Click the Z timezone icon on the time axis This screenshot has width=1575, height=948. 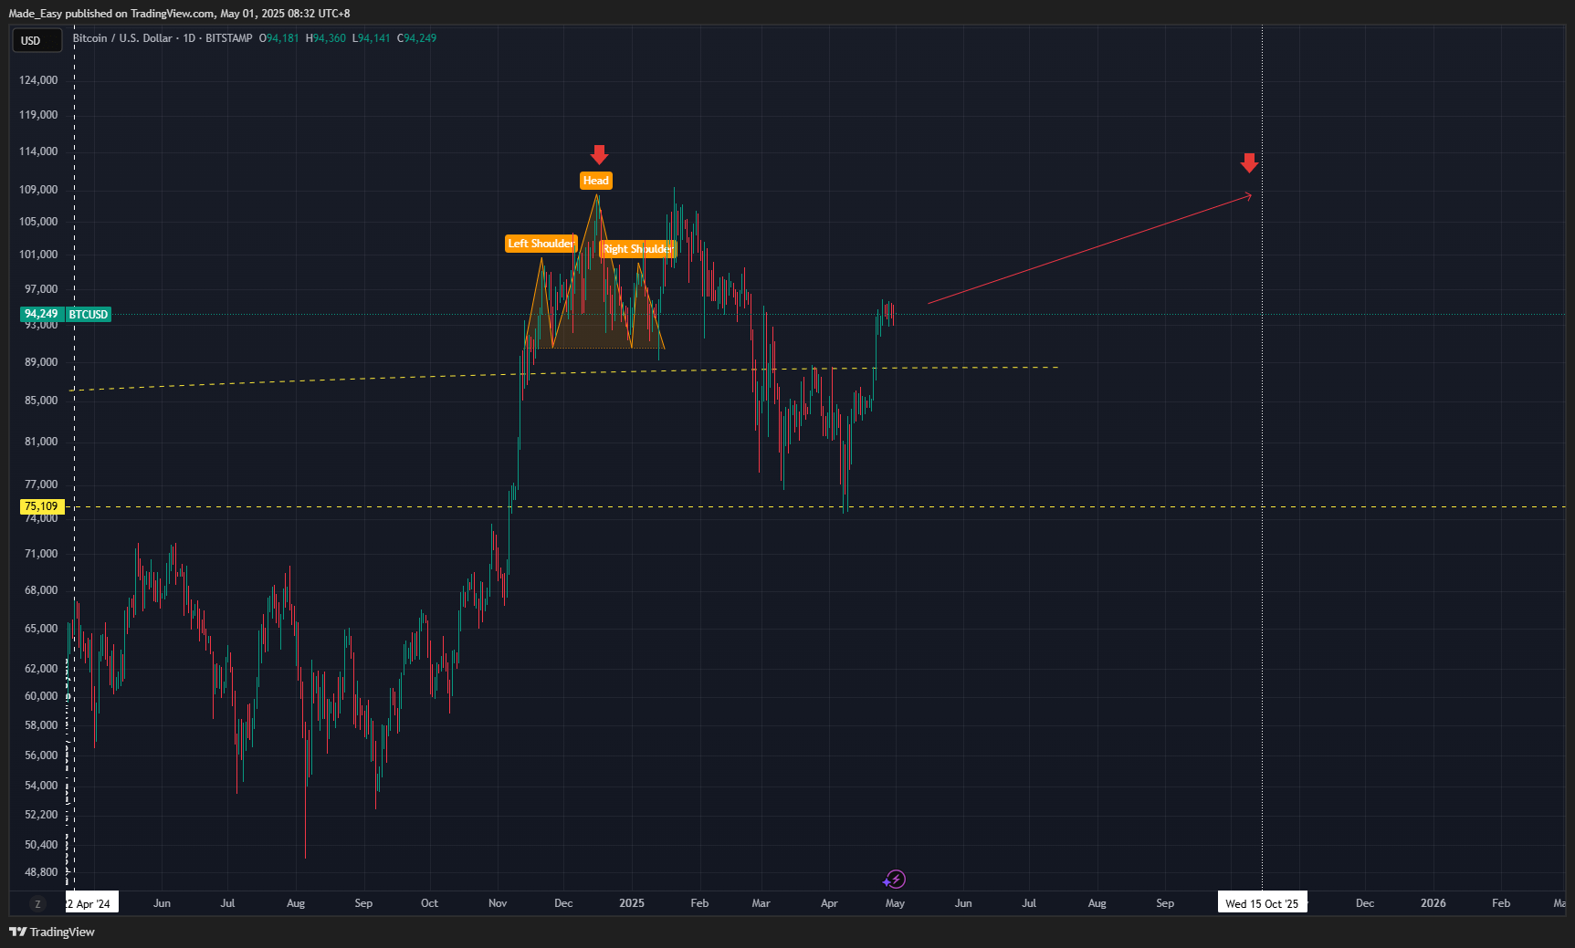pyautogui.click(x=37, y=902)
